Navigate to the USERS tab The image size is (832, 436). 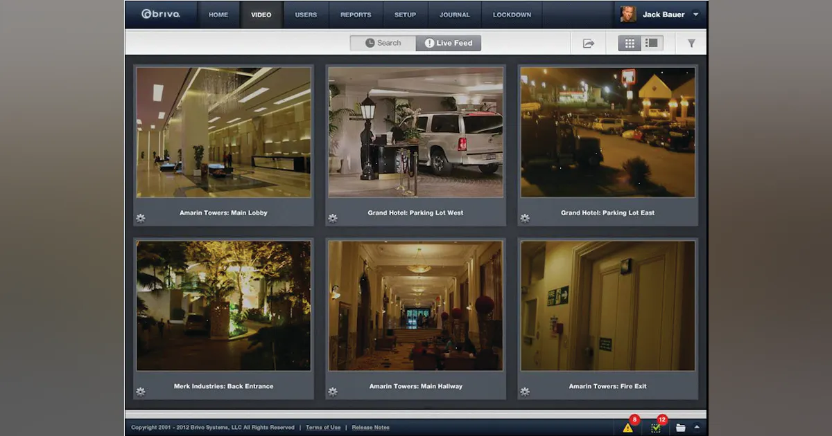click(x=306, y=15)
